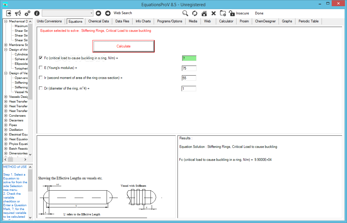Click the red Calculate button

click(123, 46)
